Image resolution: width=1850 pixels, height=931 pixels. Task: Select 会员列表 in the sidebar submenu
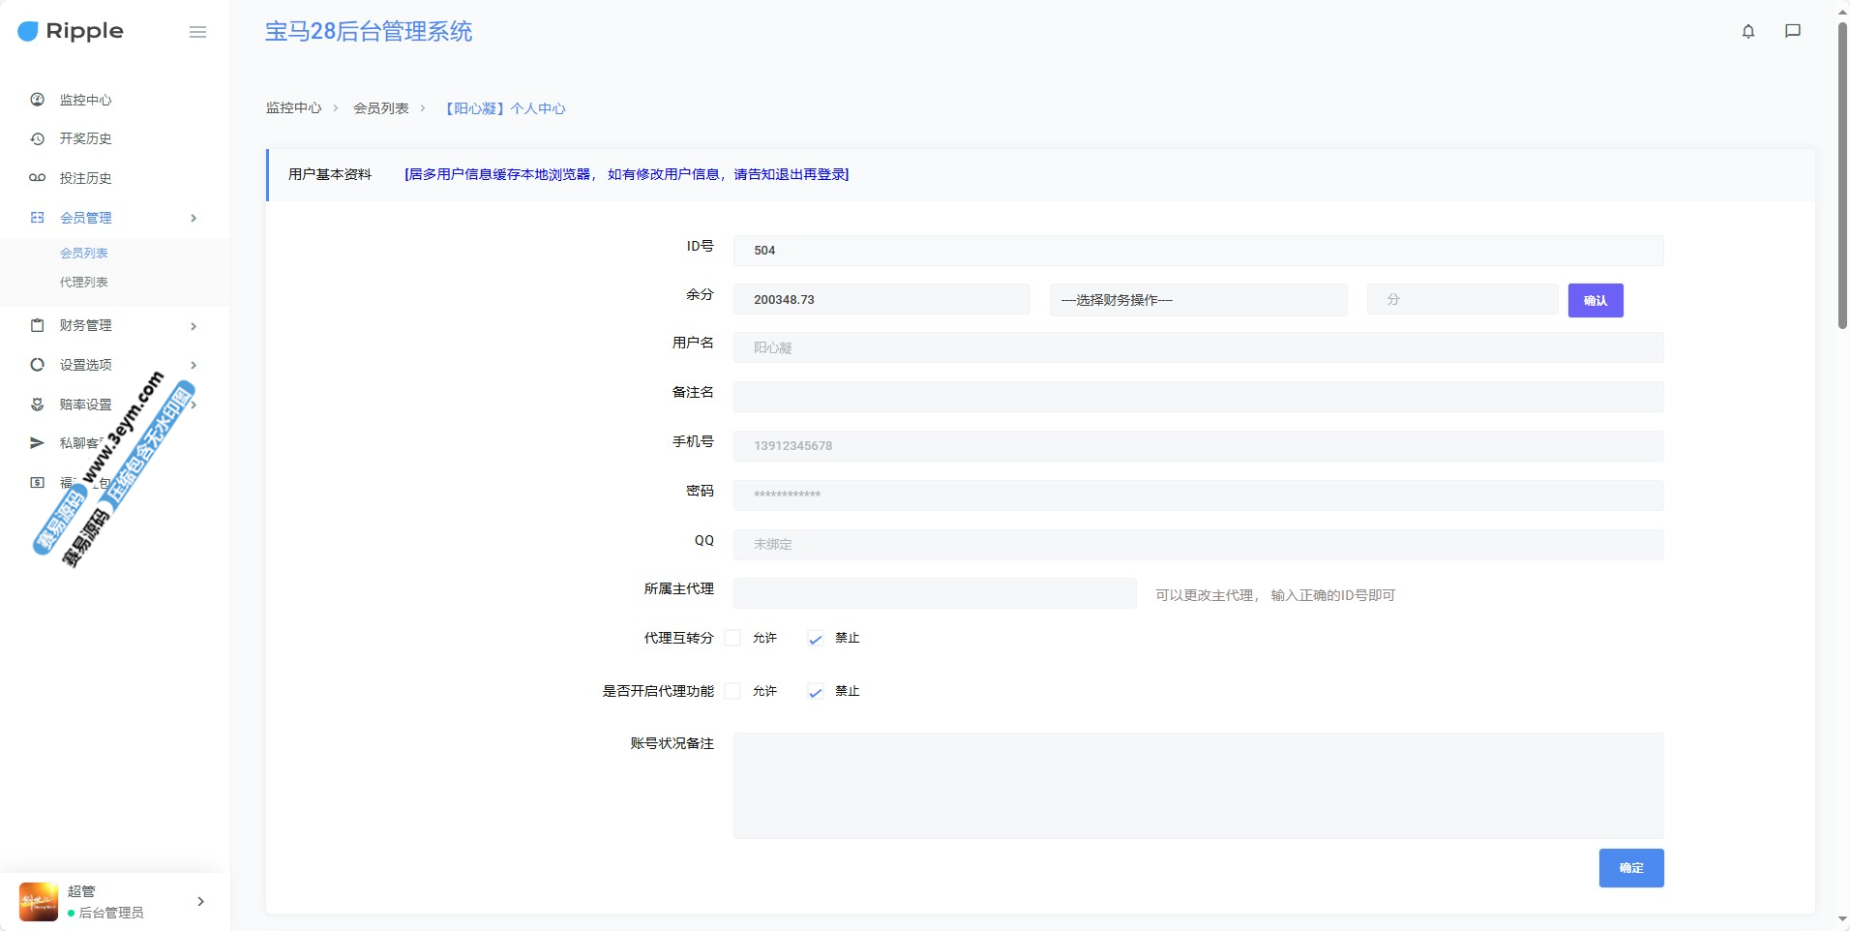coord(84,254)
